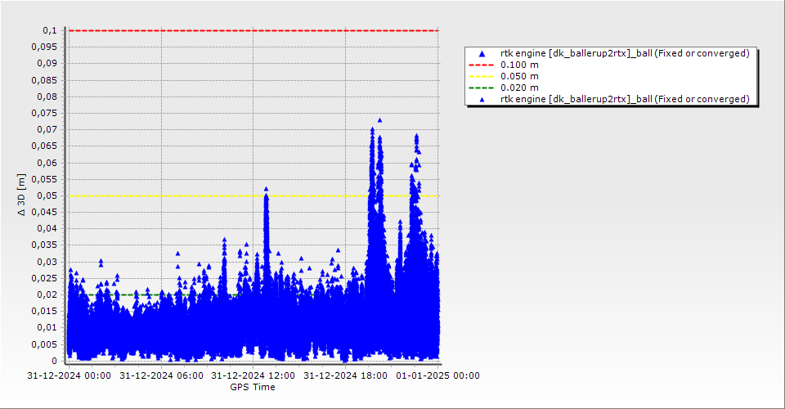Select the '0.020 m' legend label

pos(519,88)
